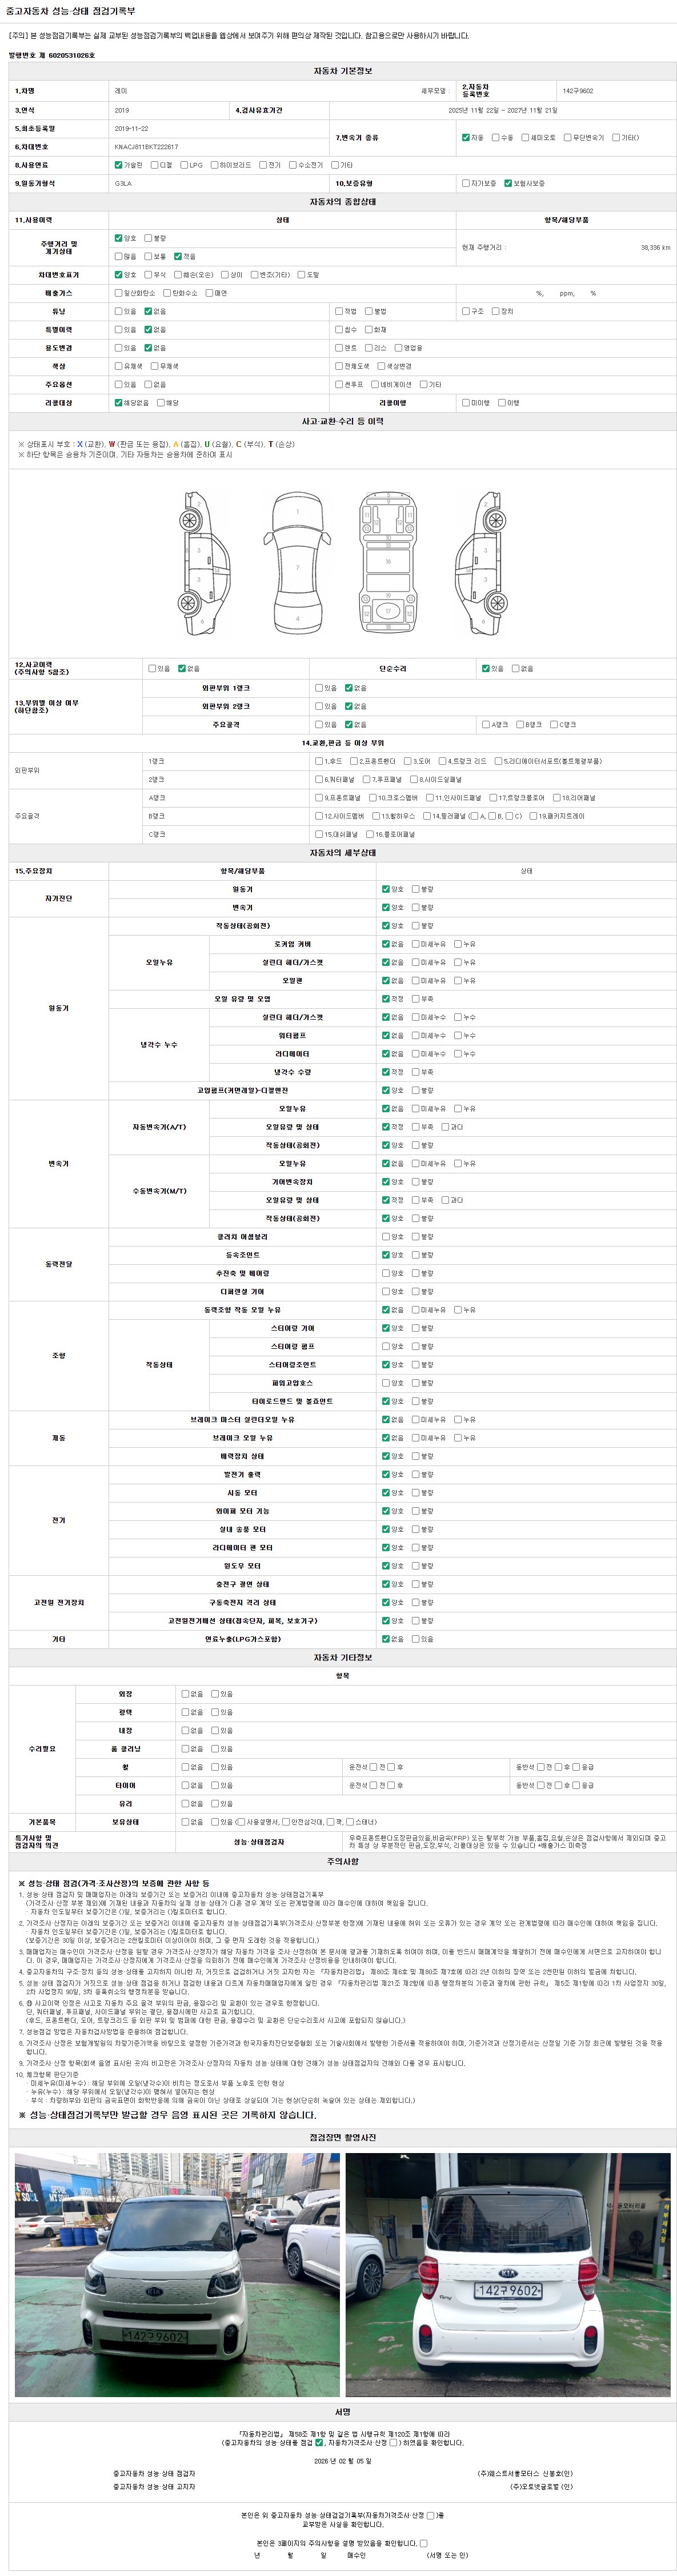The height and width of the screenshot is (2576, 677).
Task: Check the 디젤 fuel type checkbox
Action: 154,165
